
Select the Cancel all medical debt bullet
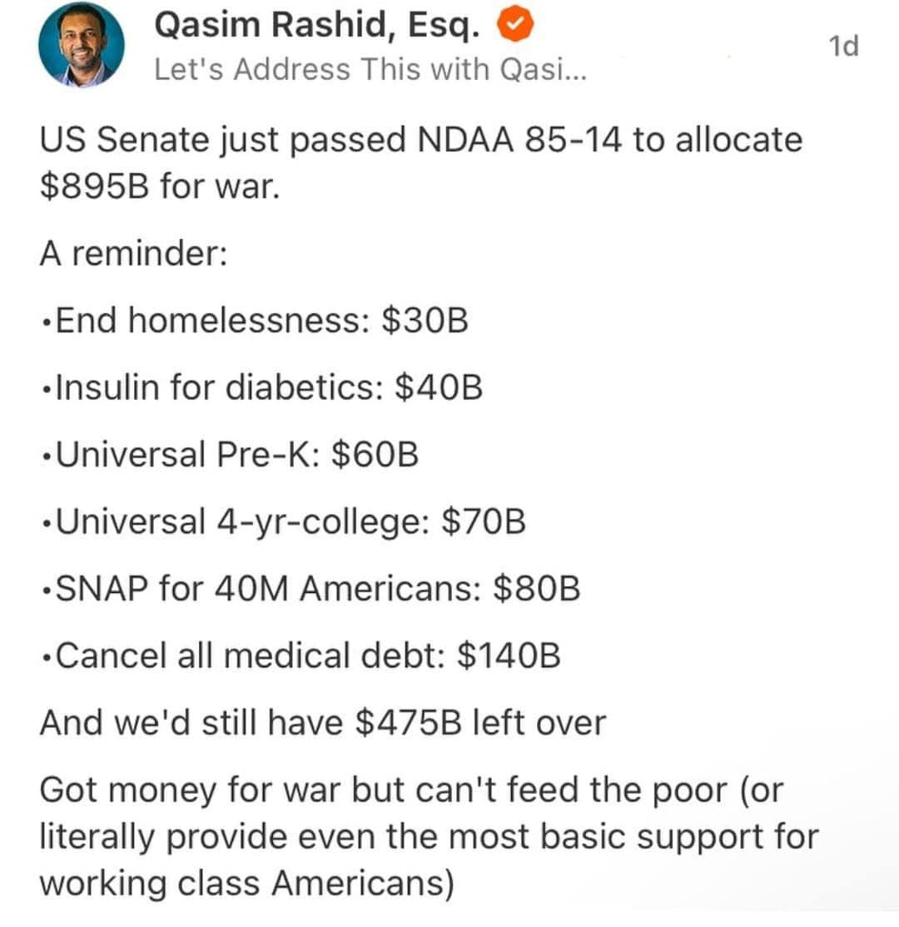pyautogui.click(x=301, y=655)
